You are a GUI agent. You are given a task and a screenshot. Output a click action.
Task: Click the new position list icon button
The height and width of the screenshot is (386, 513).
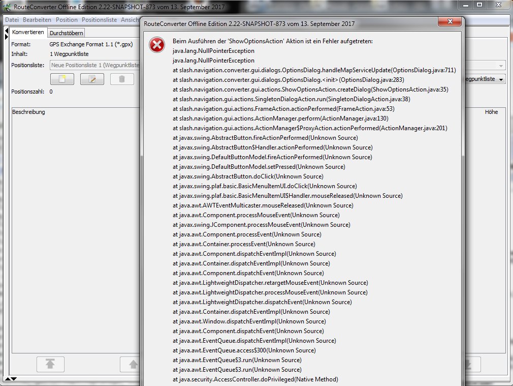click(x=62, y=79)
